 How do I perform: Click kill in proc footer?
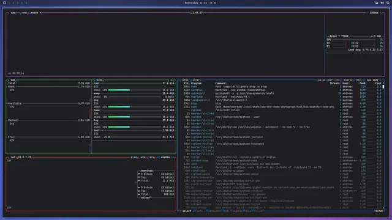[227, 211]
